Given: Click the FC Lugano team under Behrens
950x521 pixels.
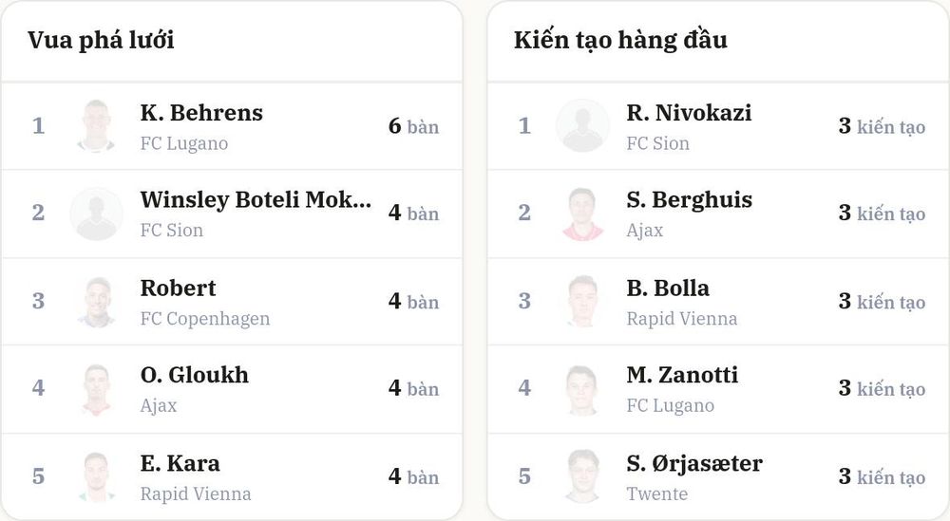Looking at the screenshot, I should click(184, 143).
